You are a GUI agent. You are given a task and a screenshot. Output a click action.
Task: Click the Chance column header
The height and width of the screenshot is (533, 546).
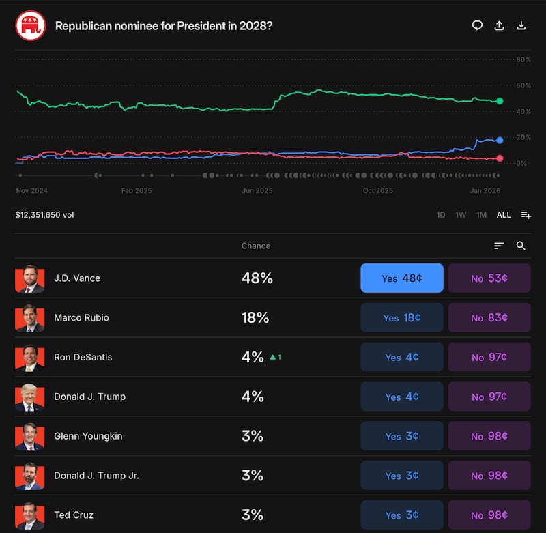click(256, 246)
